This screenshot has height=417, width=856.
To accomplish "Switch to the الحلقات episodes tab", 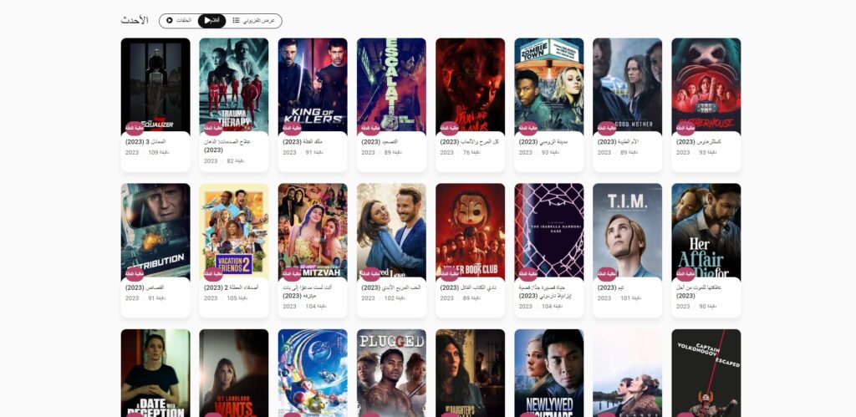I will (179, 21).
